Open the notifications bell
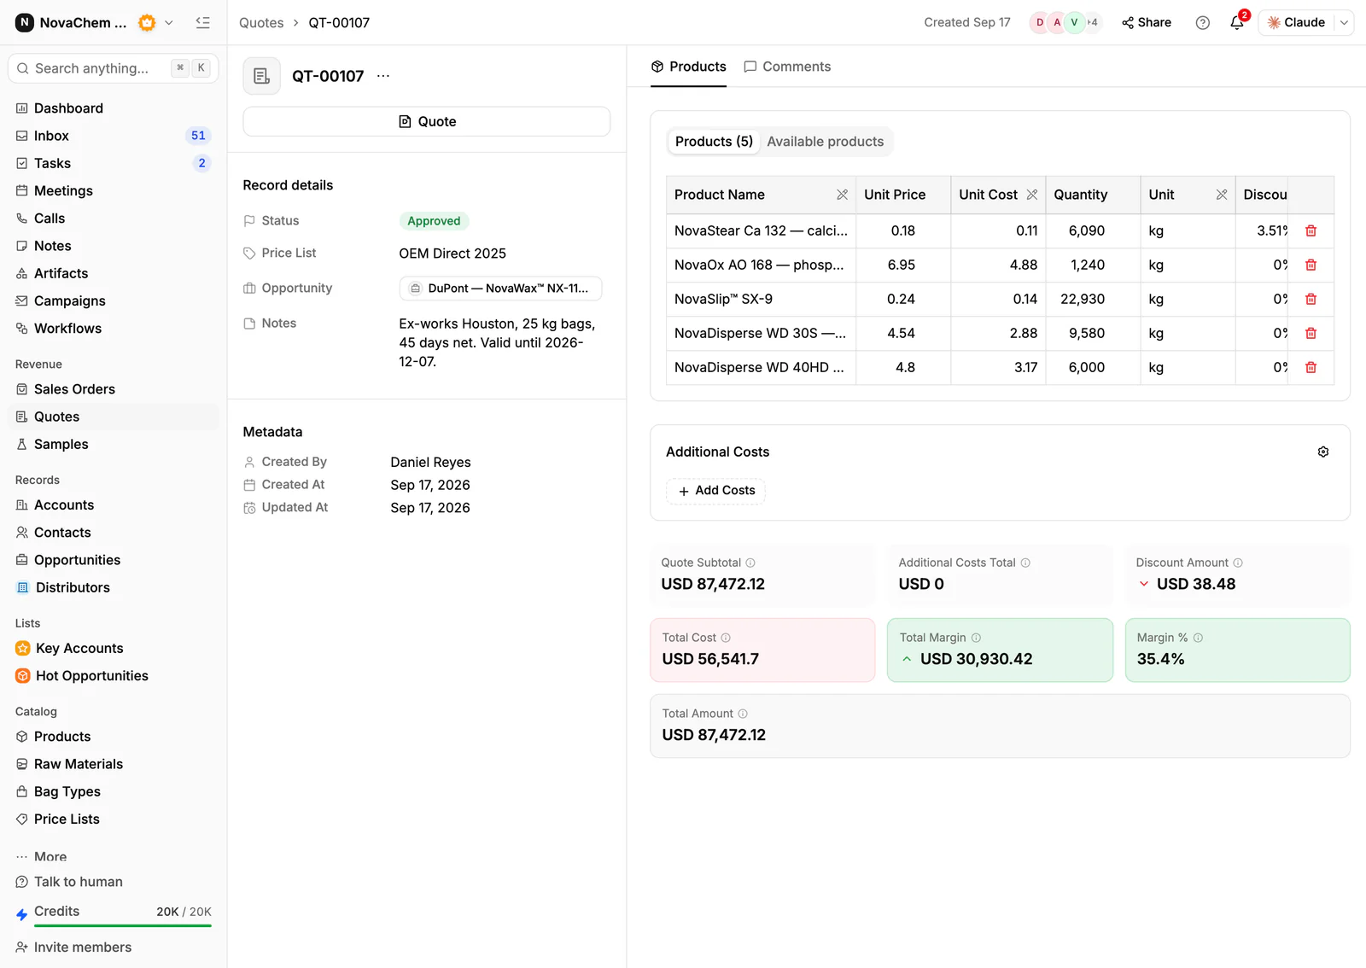 tap(1237, 22)
